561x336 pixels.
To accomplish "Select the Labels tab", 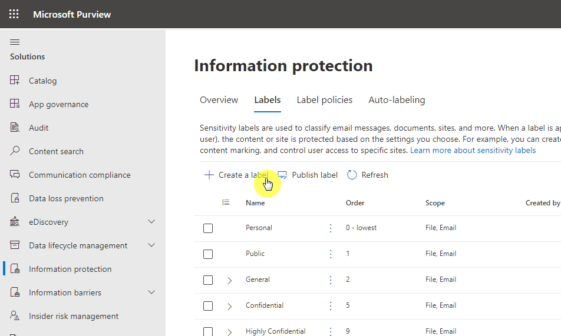I will click(268, 100).
